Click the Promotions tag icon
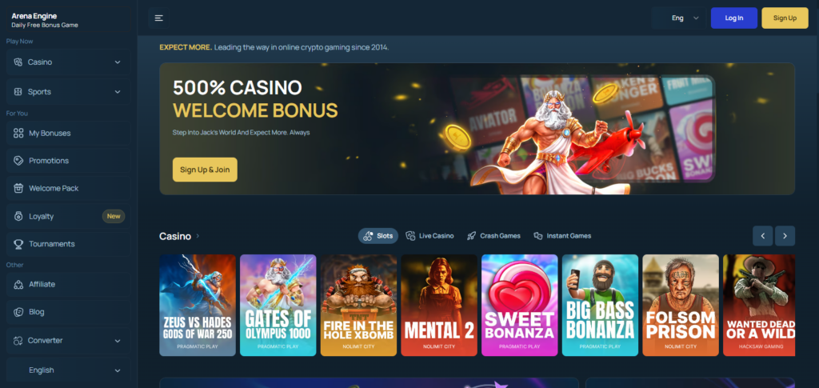Screen dimensions: 819x388 point(18,161)
